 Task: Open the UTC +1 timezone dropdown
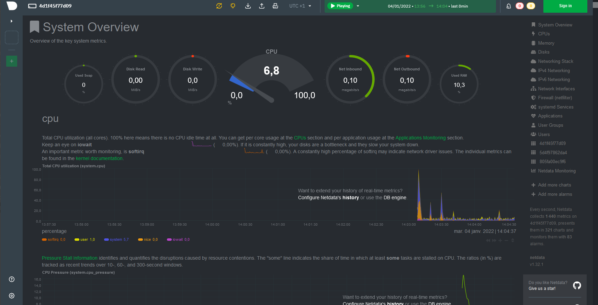pyautogui.click(x=300, y=6)
